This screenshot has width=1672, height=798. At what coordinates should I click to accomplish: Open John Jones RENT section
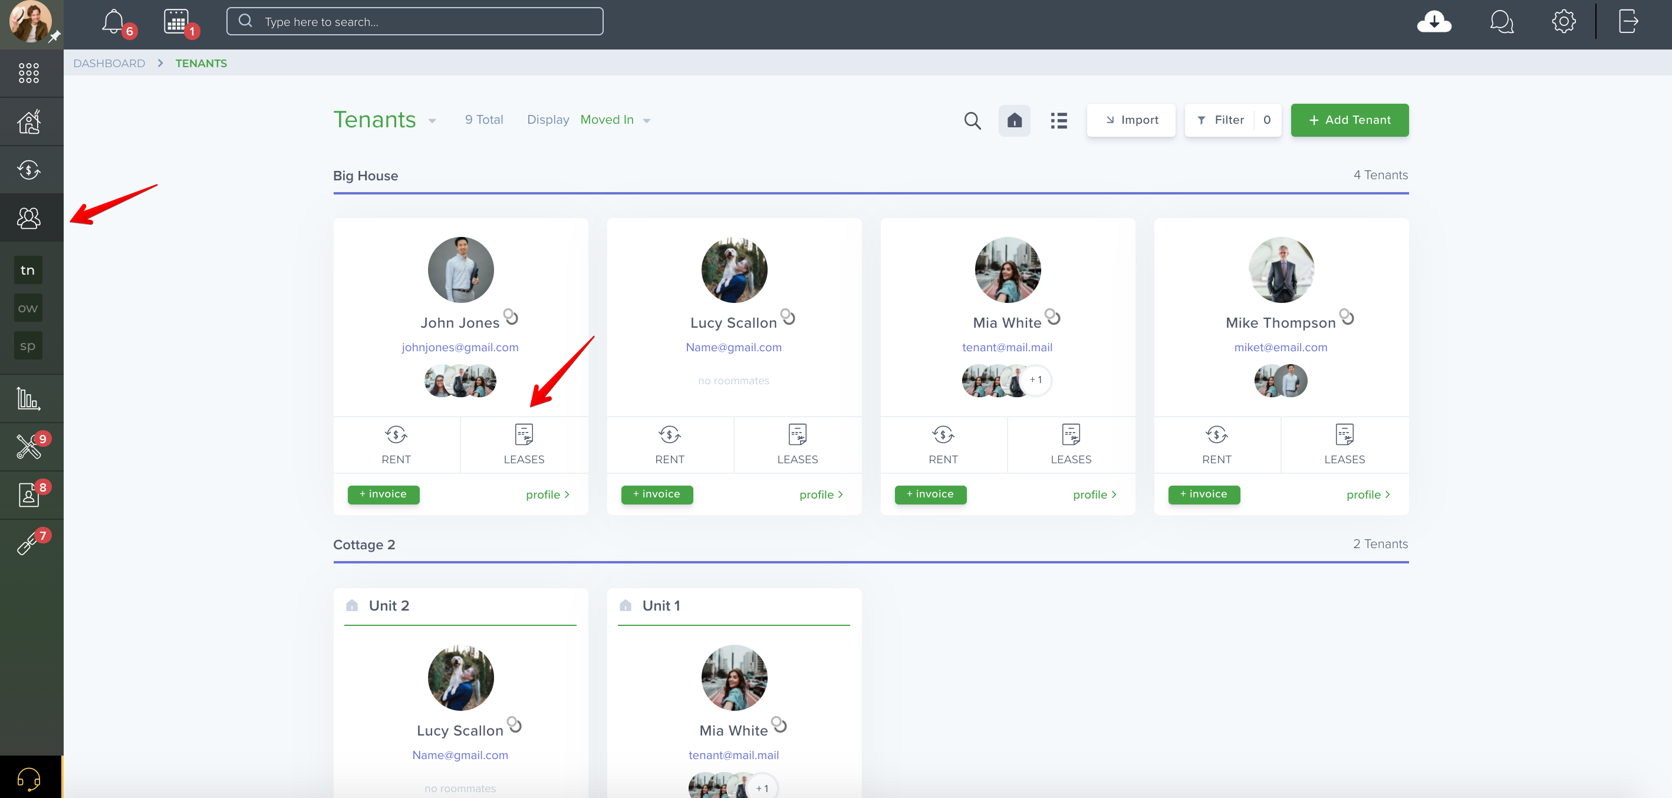(396, 444)
